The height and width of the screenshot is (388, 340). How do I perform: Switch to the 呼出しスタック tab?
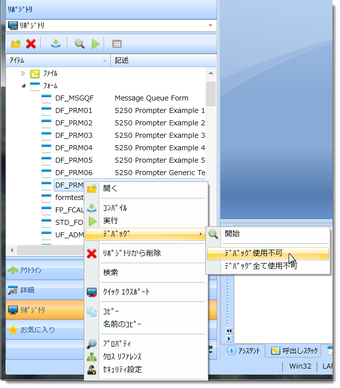click(x=294, y=351)
